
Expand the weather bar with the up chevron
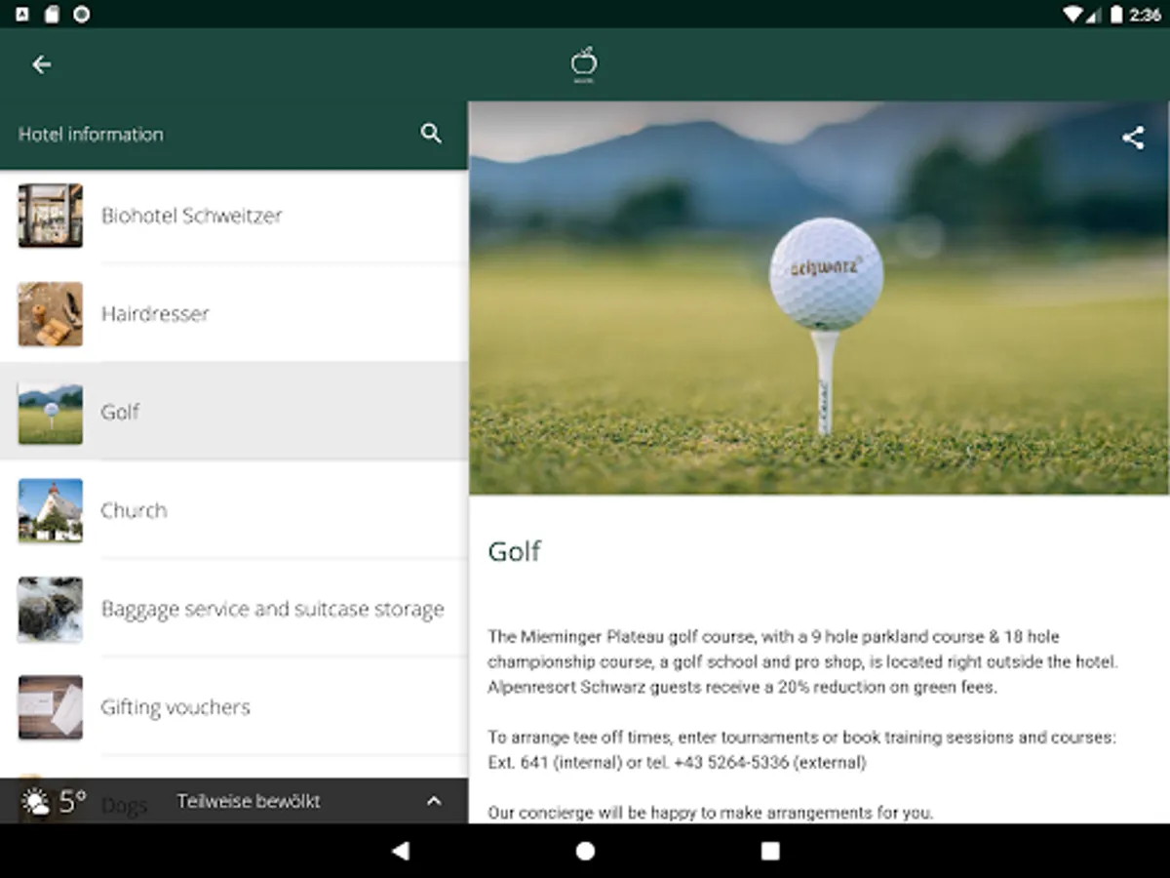click(434, 801)
